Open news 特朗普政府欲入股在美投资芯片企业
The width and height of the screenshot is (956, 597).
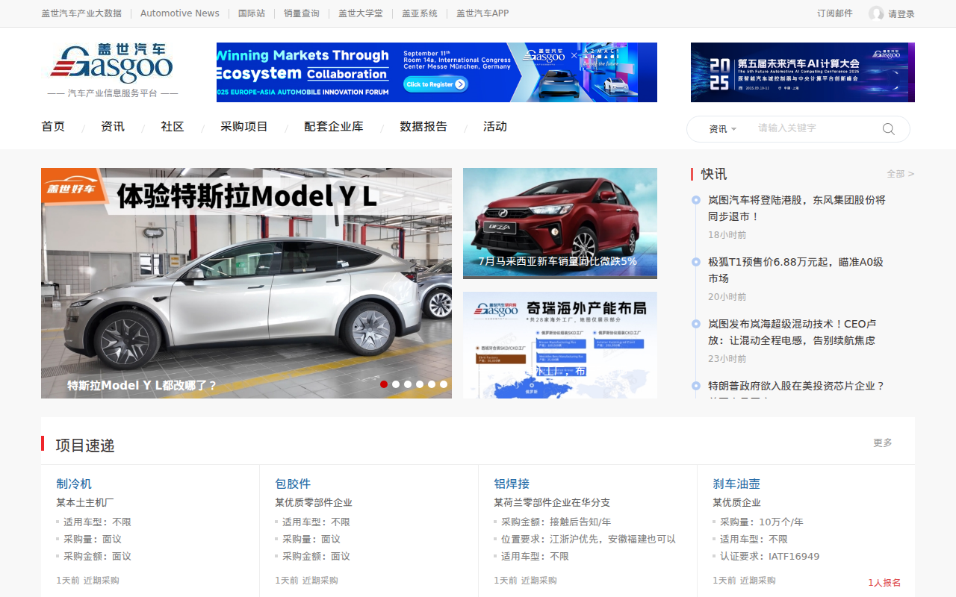[x=796, y=386]
